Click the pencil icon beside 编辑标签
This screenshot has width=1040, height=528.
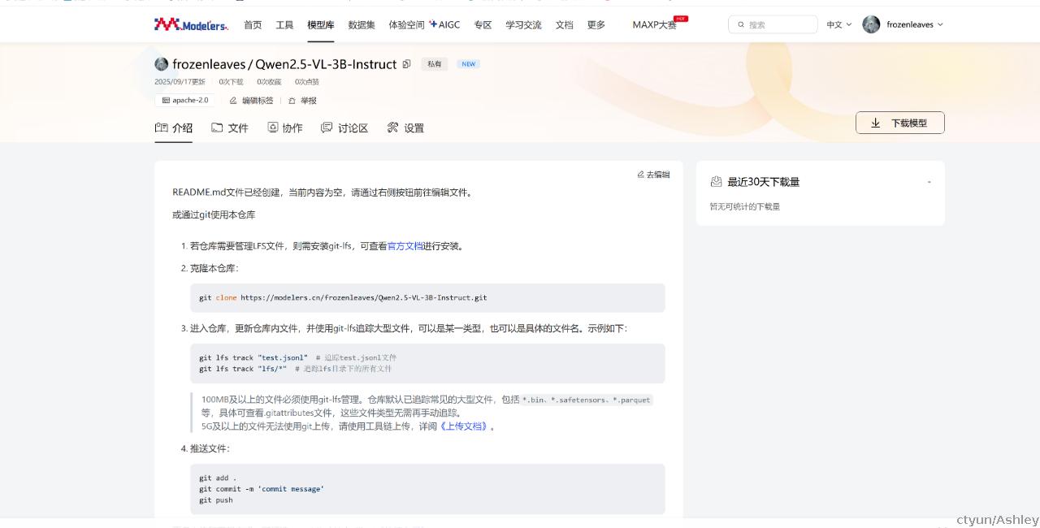[233, 101]
